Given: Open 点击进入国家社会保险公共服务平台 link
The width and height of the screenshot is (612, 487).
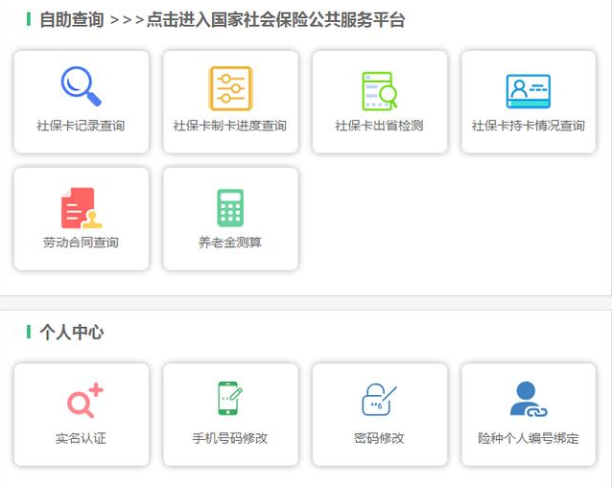Looking at the screenshot, I should [x=276, y=20].
